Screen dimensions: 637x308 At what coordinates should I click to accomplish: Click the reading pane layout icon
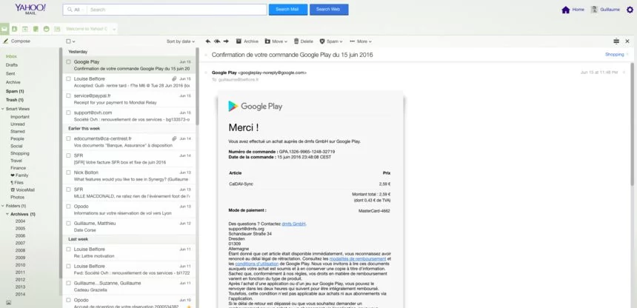pyautogui.click(x=616, y=41)
